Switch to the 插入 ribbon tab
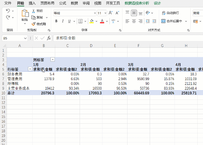The width and height of the screenshot is (203, 145). click(x=32, y=3)
